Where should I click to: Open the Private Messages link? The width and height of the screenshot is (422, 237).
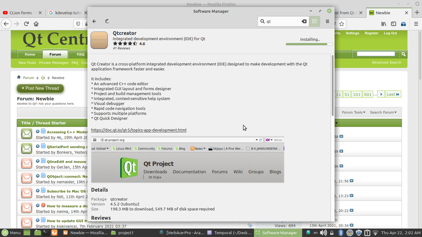[54, 63]
